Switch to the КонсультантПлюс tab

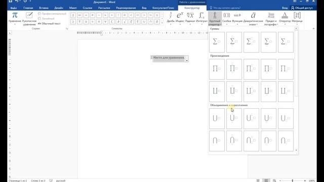pyautogui.click(x=163, y=8)
